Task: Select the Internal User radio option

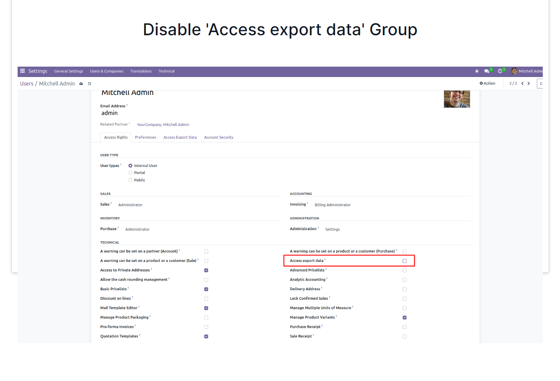Action: coord(131,166)
